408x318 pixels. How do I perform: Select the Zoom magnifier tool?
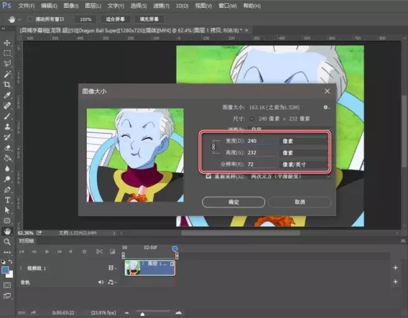pos(7,242)
